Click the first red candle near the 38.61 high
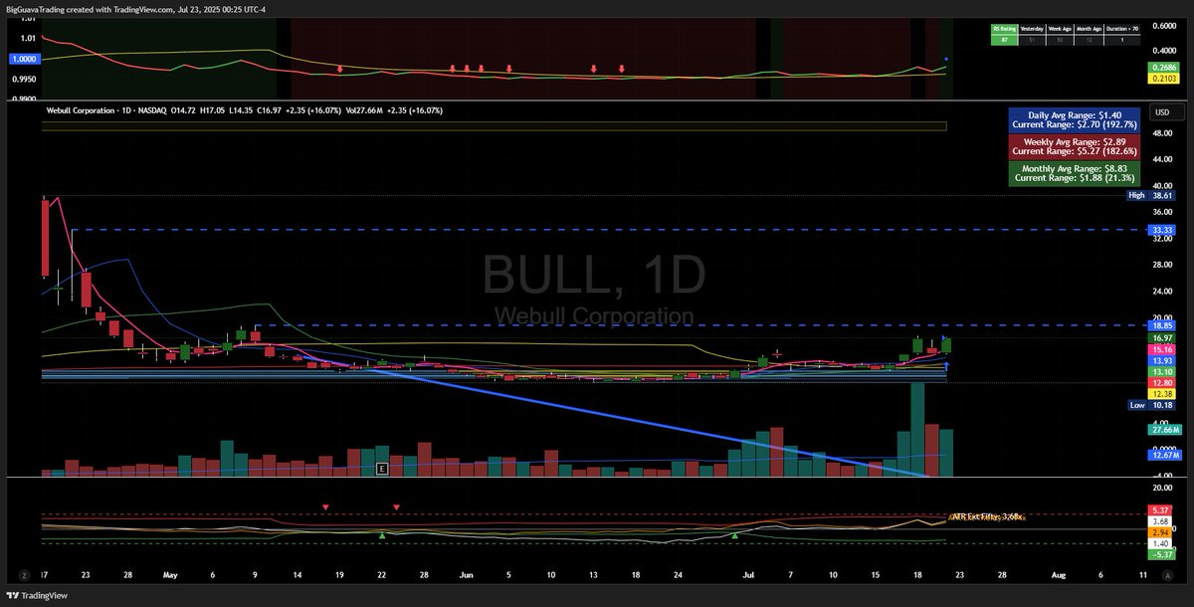The width and height of the screenshot is (1194, 607). pyautogui.click(x=46, y=237)
